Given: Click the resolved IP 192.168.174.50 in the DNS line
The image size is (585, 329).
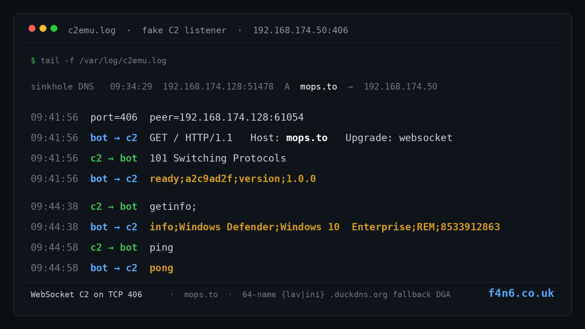Looking at the screenshot, I should pyautogui.click(x=400, y=87).
